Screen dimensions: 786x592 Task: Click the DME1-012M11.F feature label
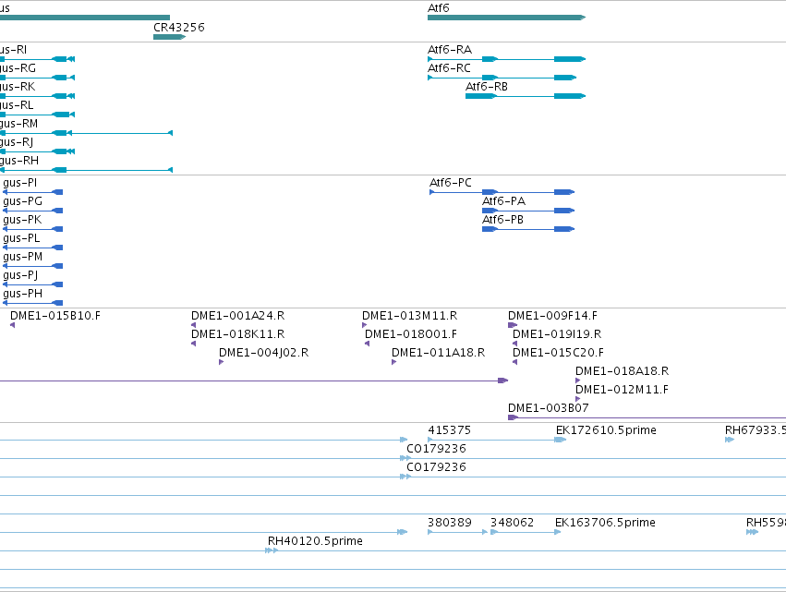point(622,390)
